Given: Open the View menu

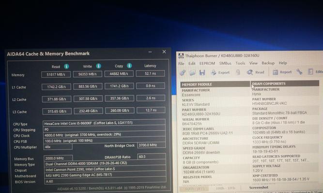Looking at the screenshot, I should point(253,63).
